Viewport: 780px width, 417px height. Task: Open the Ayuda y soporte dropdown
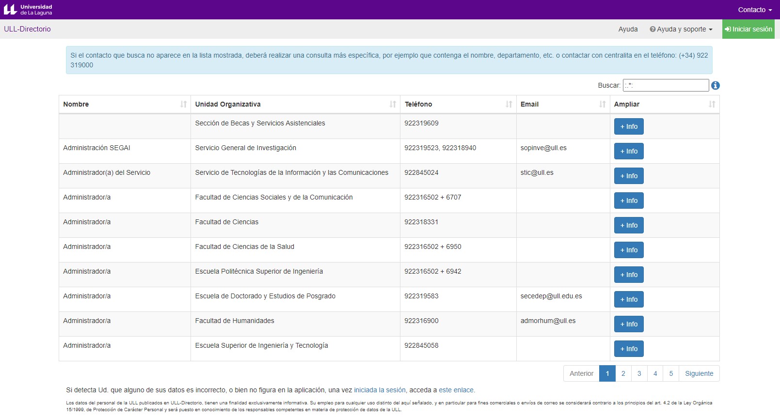pyautogui.click(x=681, y=29)
